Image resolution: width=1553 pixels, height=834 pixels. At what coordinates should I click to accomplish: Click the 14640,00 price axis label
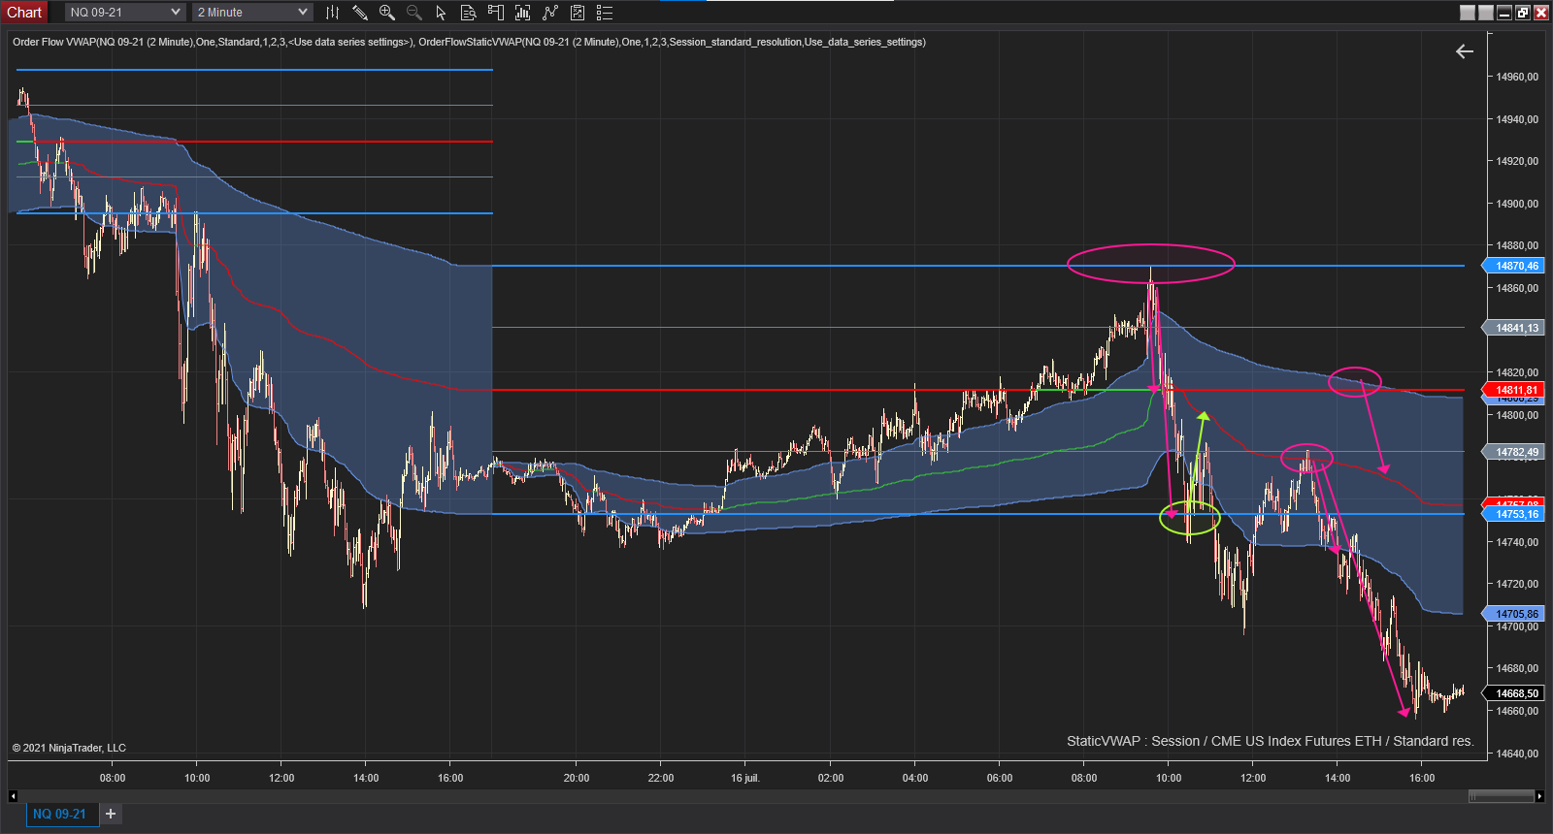click(x=1517, y=754)
